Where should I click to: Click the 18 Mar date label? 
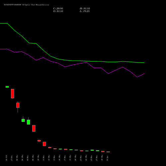pos(70,158)
